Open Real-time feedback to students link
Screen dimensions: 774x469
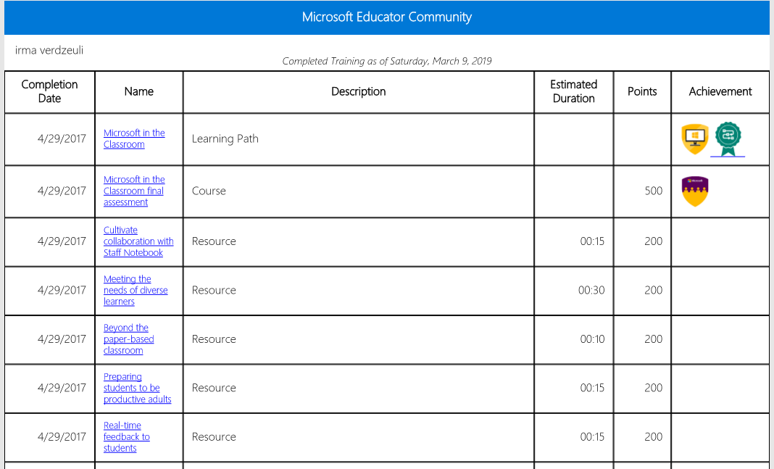126,437
